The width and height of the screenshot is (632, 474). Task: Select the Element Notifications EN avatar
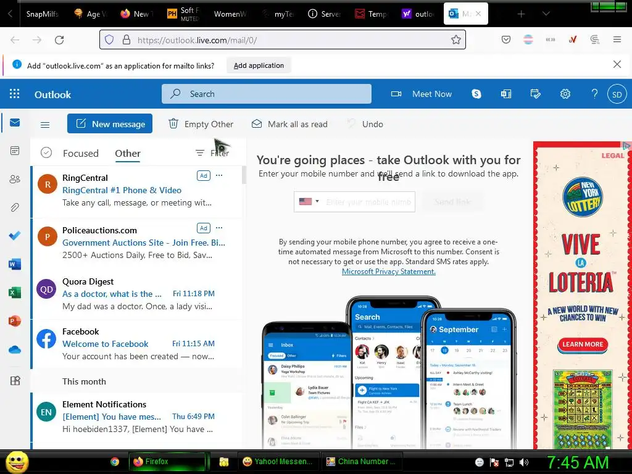(x=46, y=412)
